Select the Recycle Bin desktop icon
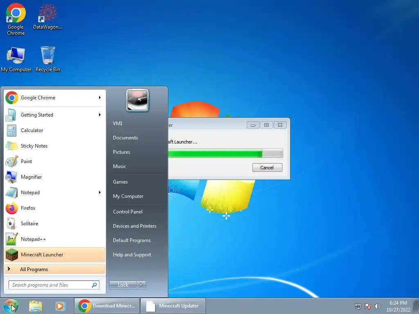The width and height of the screenshot is (419, 314). point(48,59)
